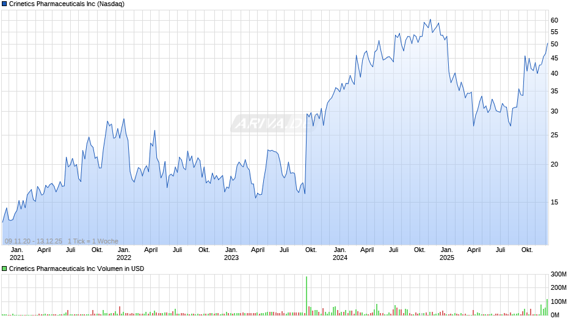The height and width of the screenshot is (321, 574).
Task: Click the 50 price axis label
Action: tap(554, 45)
